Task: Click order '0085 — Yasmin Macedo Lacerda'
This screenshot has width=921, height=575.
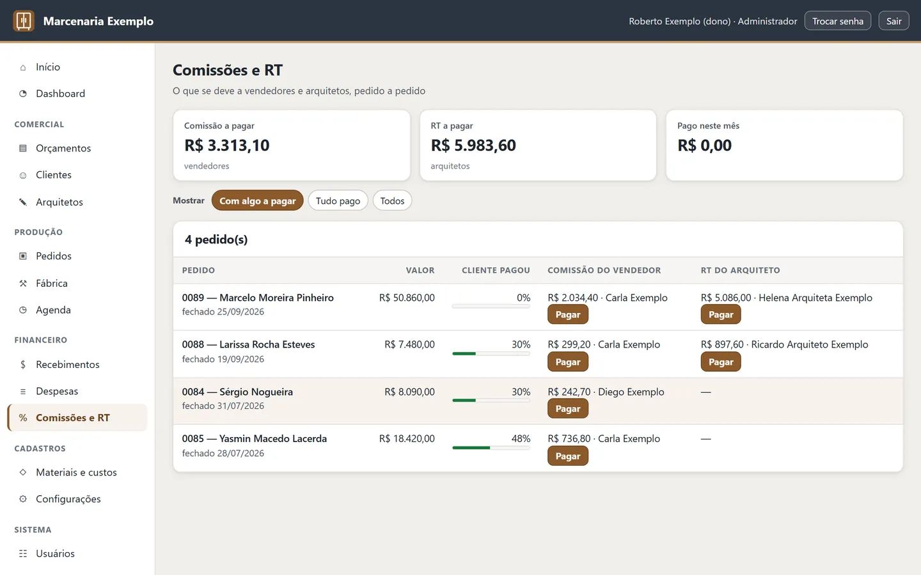Action: [x=255, y=439]
